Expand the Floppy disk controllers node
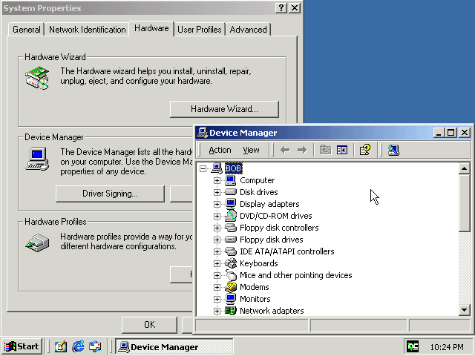Image resolution: width=475 pixels, height=356 pixels. (217, 228)
